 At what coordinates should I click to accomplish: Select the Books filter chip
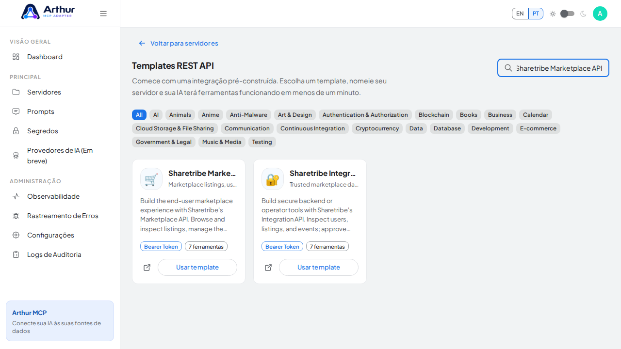click(469, 115)
